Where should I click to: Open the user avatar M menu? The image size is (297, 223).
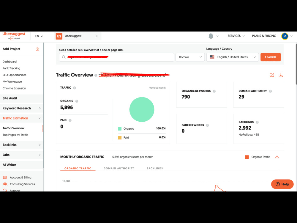(285, 36)
